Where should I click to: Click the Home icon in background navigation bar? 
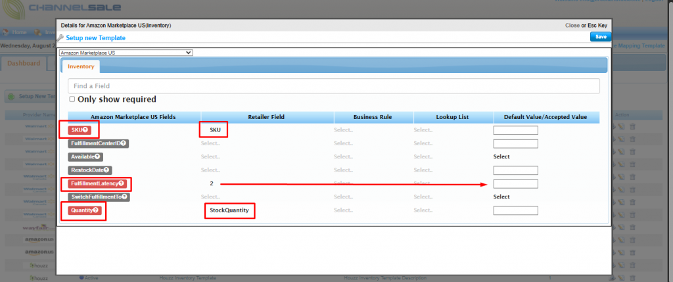click(x=6, y=32)
